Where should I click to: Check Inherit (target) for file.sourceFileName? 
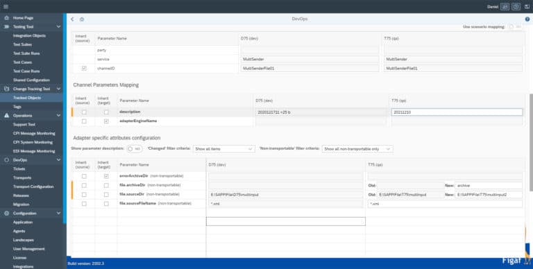point(106,204)
